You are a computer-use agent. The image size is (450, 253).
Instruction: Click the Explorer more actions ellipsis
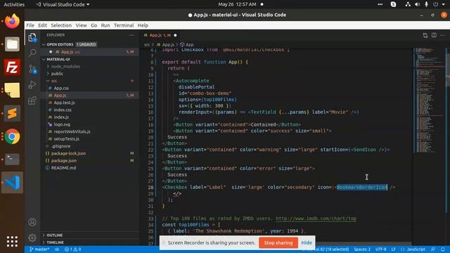tap(131, 35)
